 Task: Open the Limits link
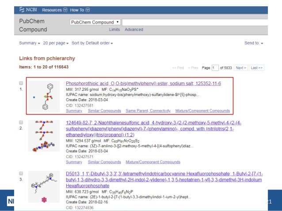pyautogui.click(x=114, y=30)
